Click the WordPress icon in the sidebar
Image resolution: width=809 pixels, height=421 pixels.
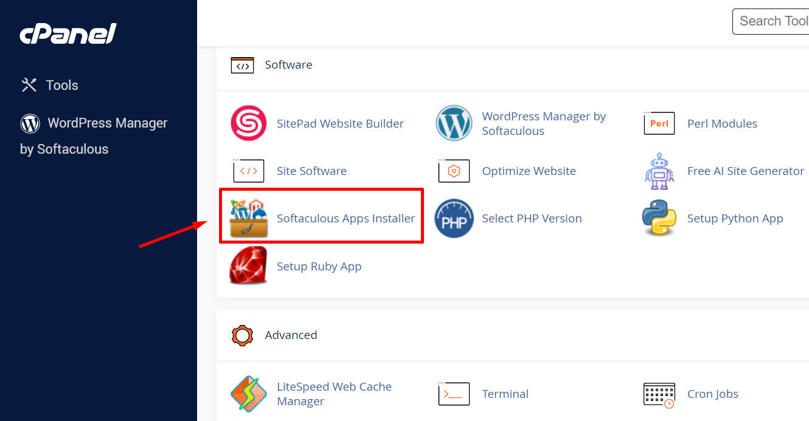[x=30, y=123]
